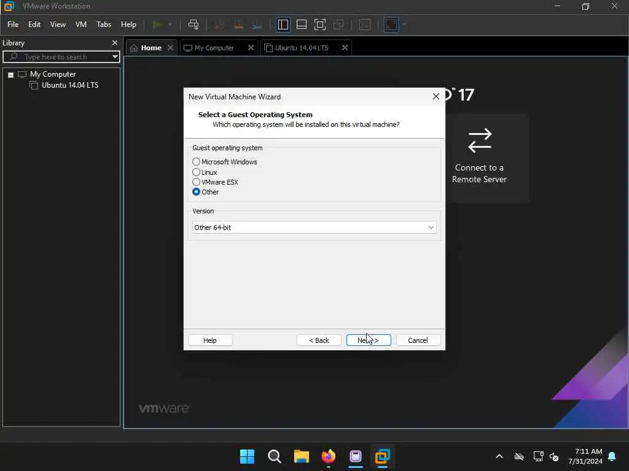Click the muted volume tray icon
Image resolution: width=629 pixels, height=471 pixels.
click(x=554, y=456)
